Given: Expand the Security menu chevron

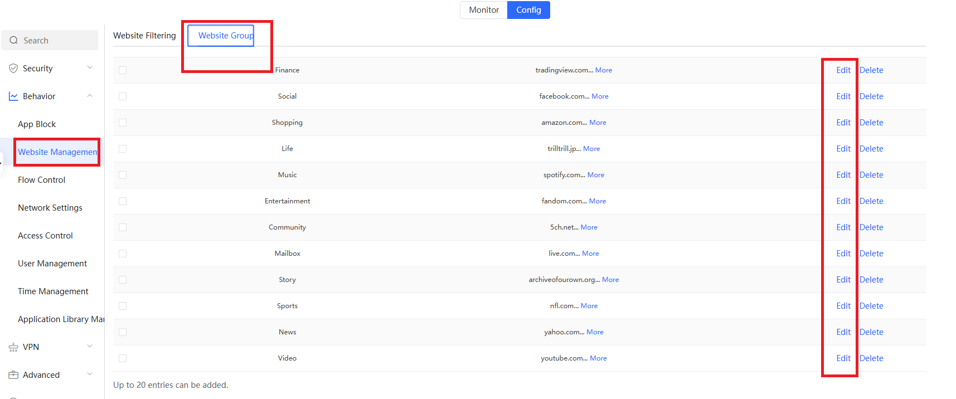Looking at the screenshot, I should coord(90,68).
